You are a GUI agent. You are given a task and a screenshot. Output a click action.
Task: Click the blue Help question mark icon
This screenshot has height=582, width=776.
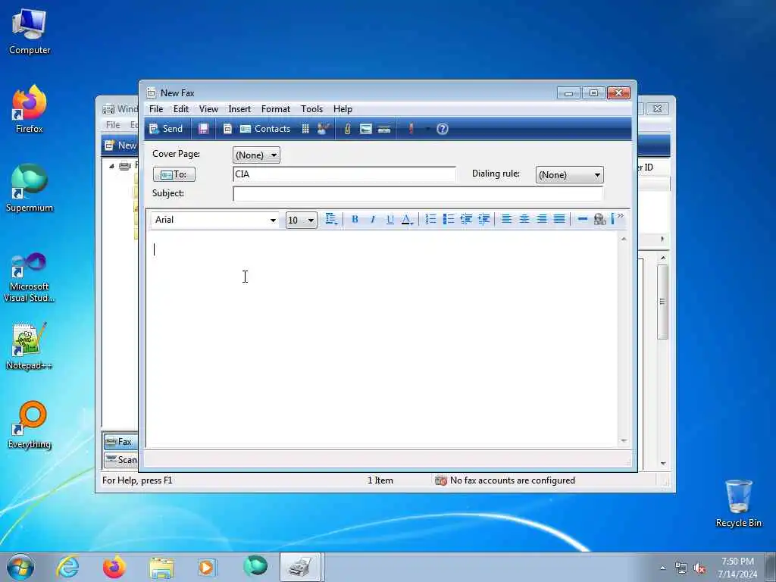point(443,129)
